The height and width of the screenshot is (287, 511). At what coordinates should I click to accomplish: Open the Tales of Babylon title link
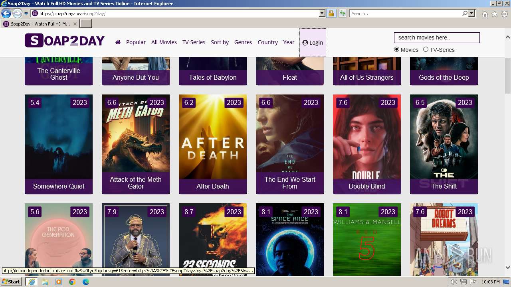[x=213, y=77]
